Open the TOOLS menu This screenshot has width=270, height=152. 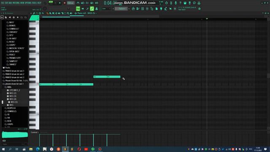pos(35,3)
